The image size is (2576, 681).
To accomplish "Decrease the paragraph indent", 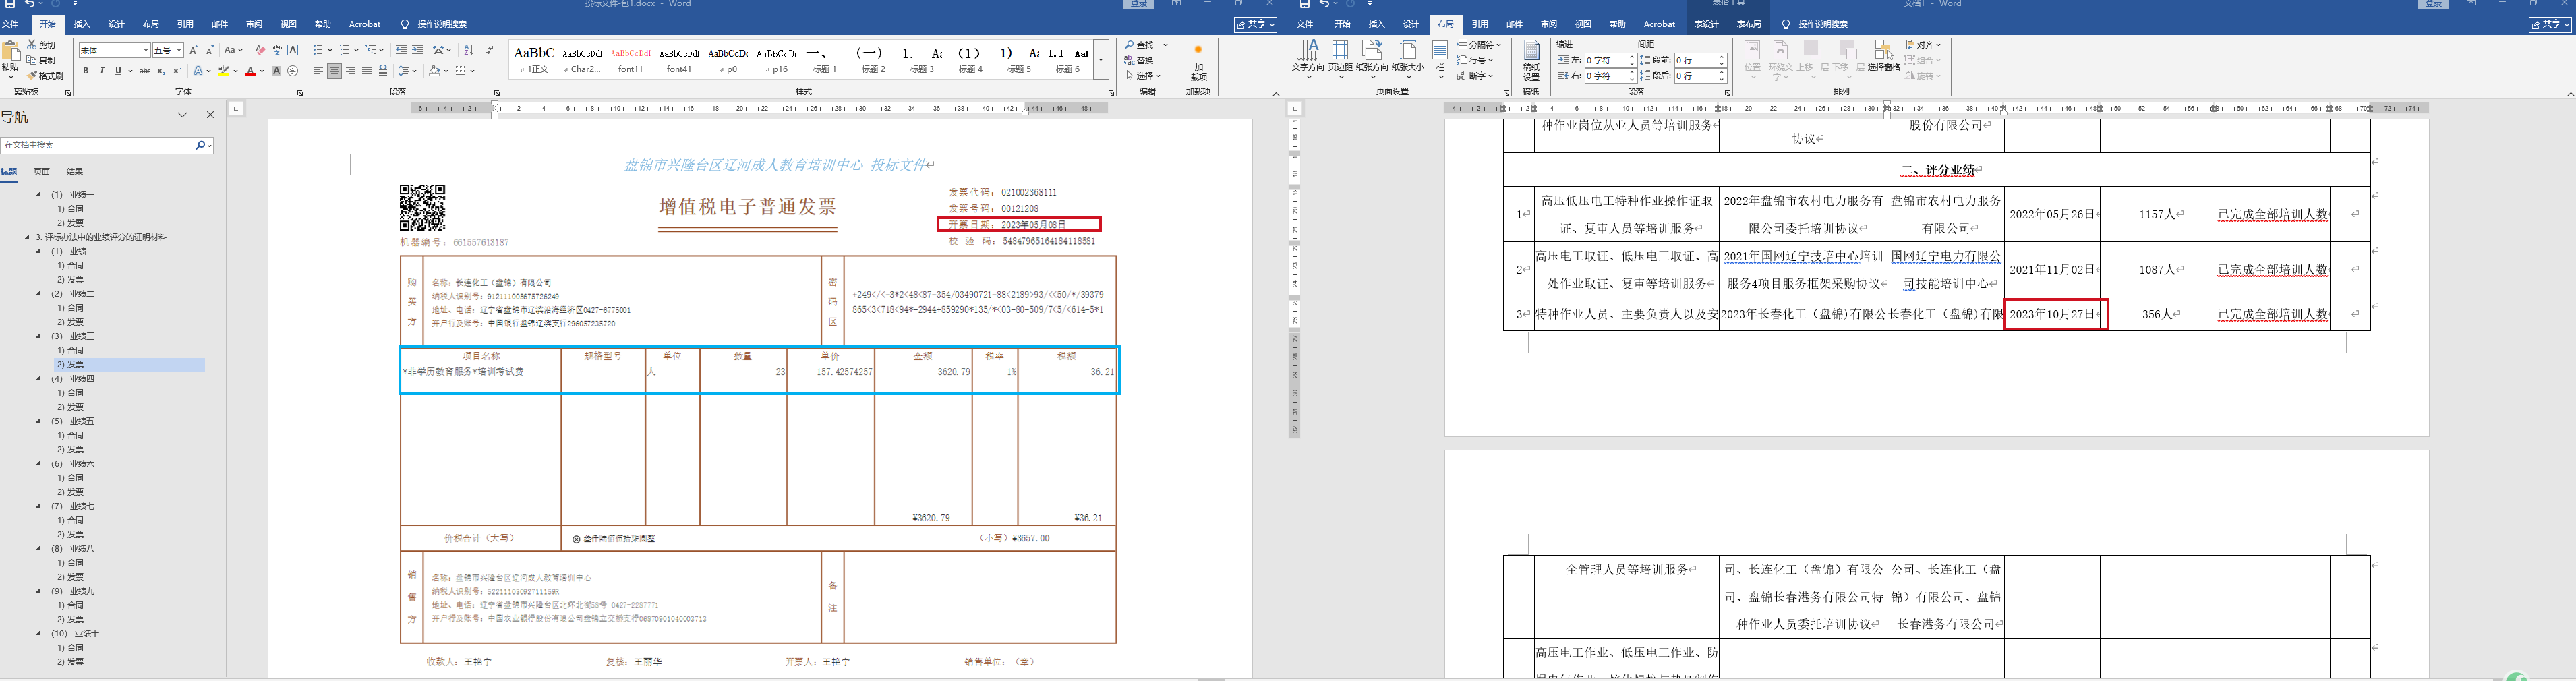I will pos(401,50).
